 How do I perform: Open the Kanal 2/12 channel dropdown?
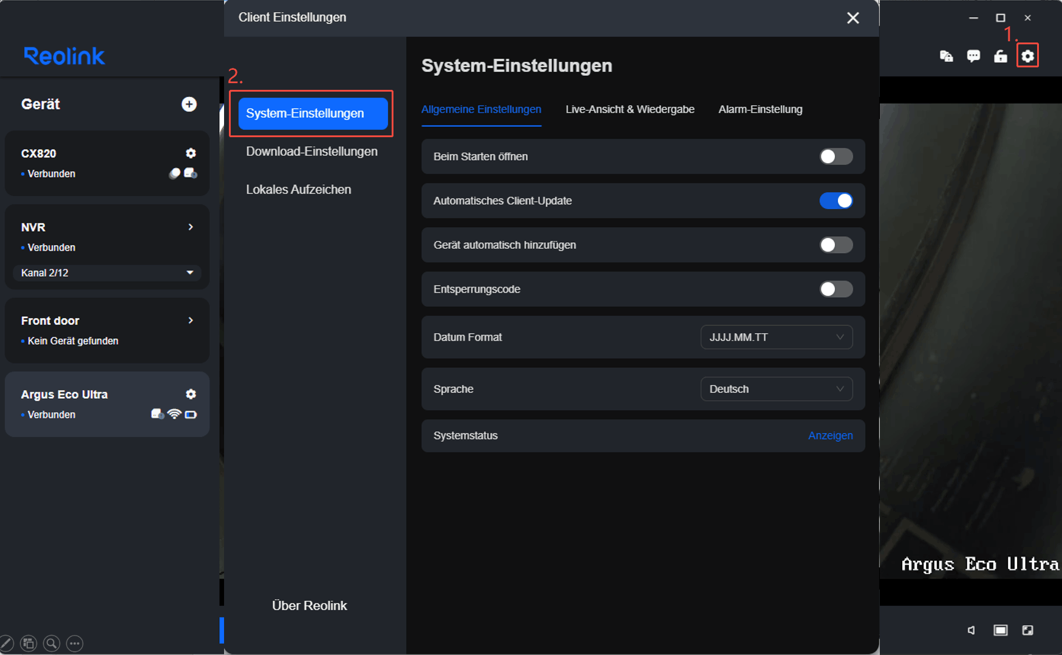coord(107,273)
